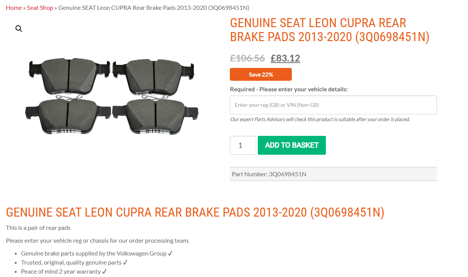Click the Part Number 3Q0698451N row

(x=333, y=174)
